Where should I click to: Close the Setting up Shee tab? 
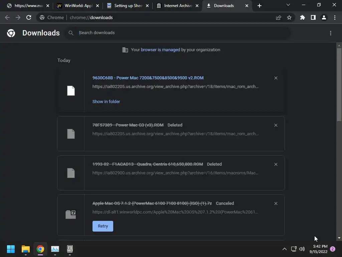pos(147,6)
